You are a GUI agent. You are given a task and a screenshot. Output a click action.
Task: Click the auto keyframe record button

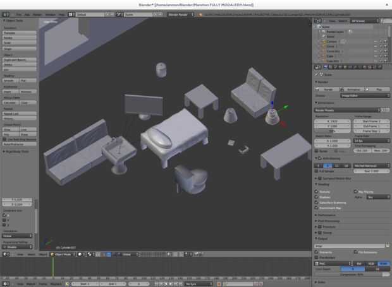219,284
